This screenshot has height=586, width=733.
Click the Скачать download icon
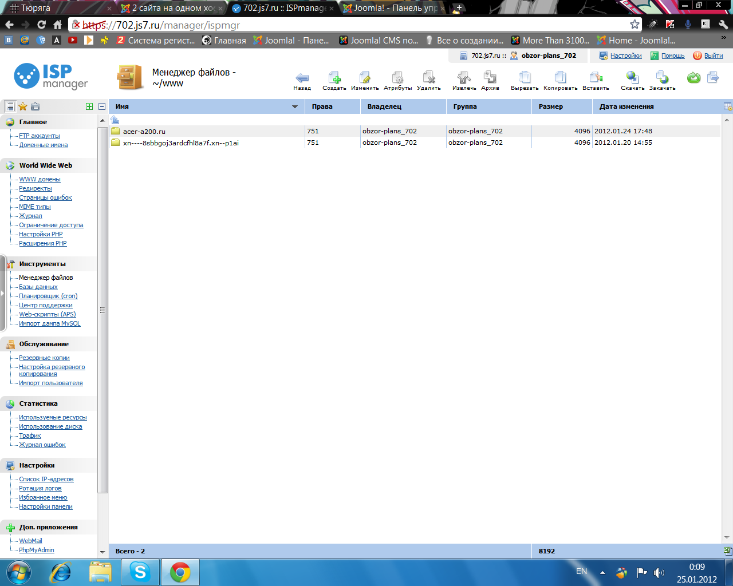pyautogui.click(x=632, y=78)
